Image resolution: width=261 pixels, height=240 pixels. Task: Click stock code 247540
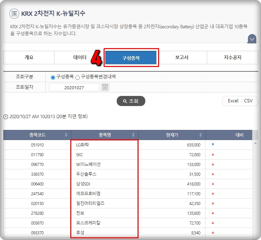[37, 194]
